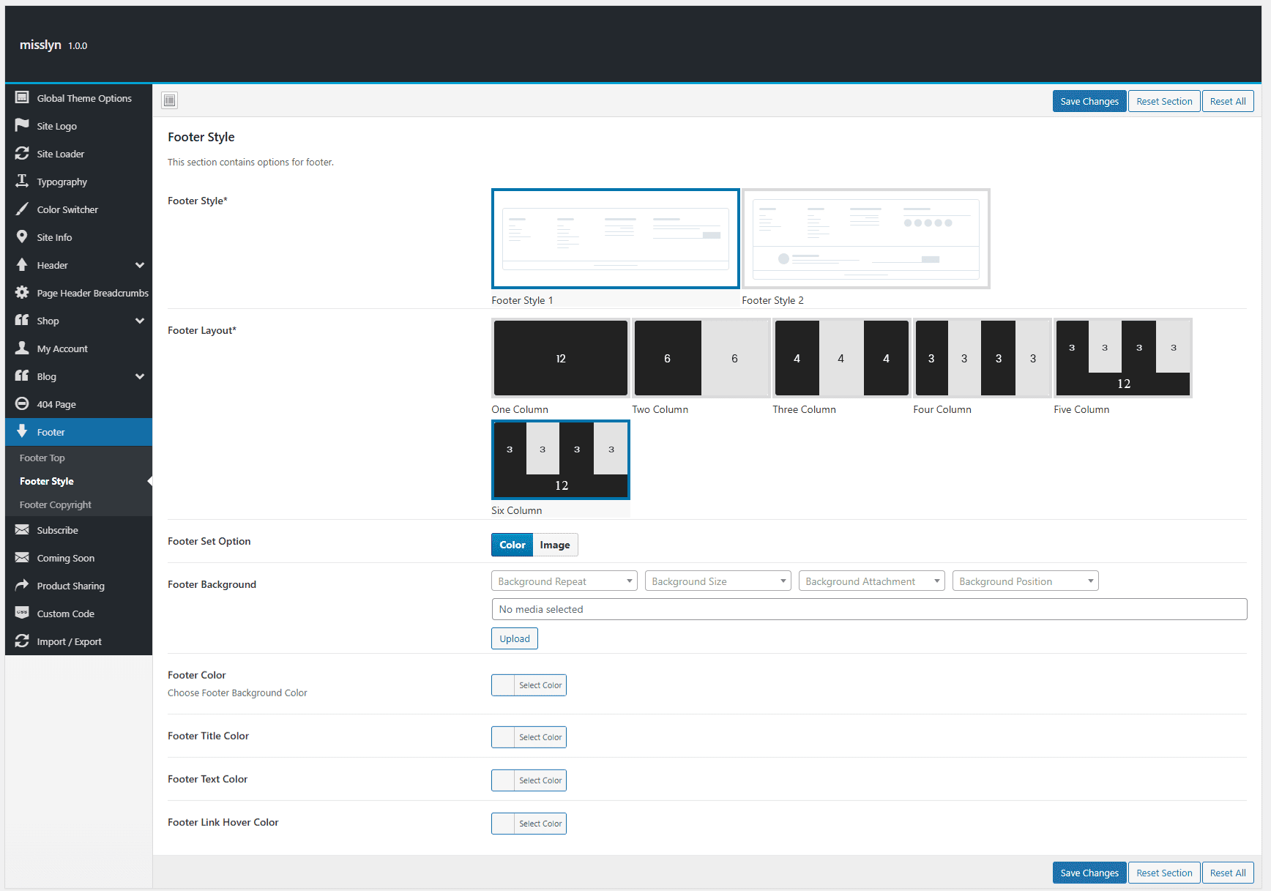Toggle Footer Set Option to Image
The height and width of the screenshot is (891, 1271).
(x=555, y=545)
